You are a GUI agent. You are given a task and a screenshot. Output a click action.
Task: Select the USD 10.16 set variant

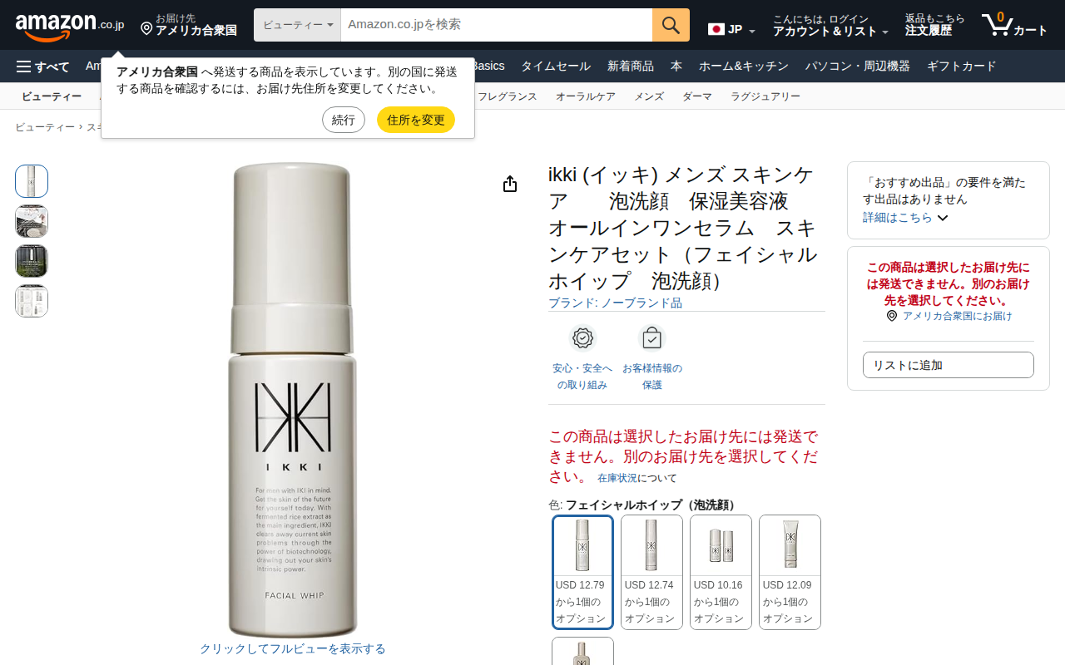tap(721, 572)
